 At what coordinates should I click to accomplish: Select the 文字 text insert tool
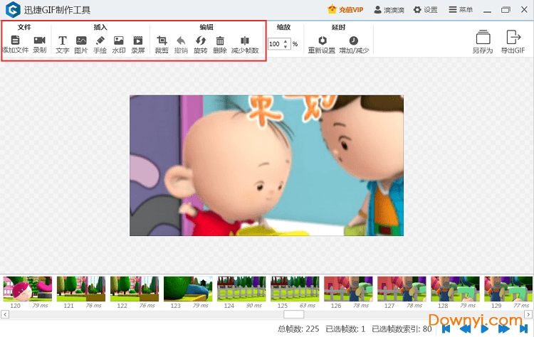tap(63, 41)
